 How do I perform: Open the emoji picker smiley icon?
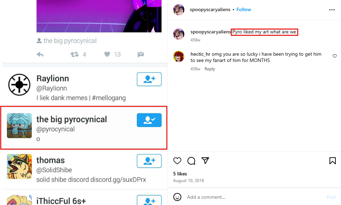click(177, 197)
